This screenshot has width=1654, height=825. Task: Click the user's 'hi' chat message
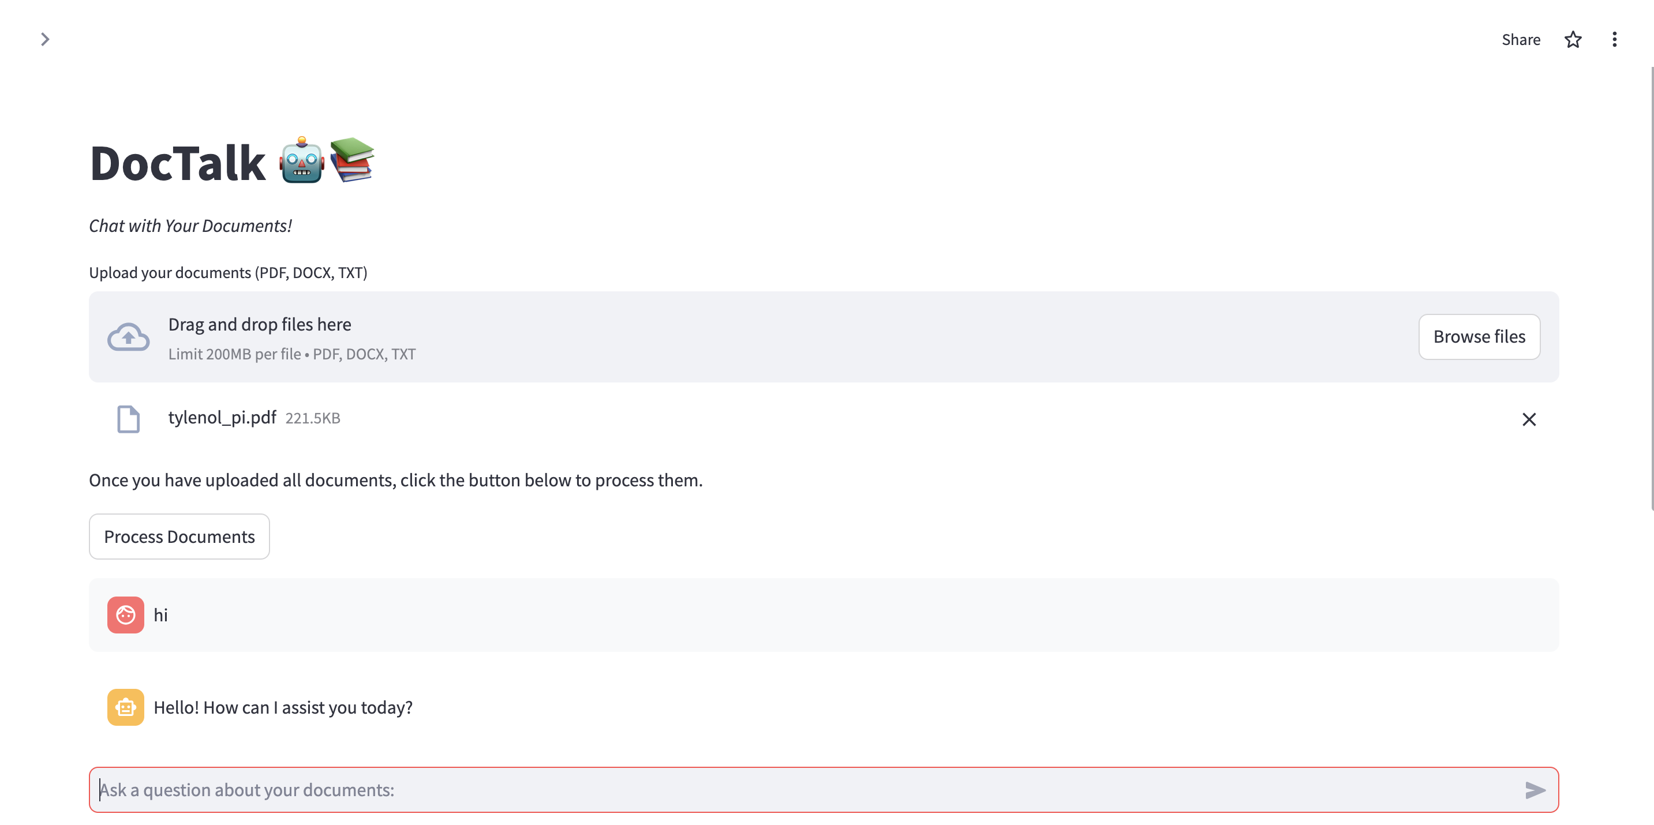pyautogui.click(x=160, y=615)
